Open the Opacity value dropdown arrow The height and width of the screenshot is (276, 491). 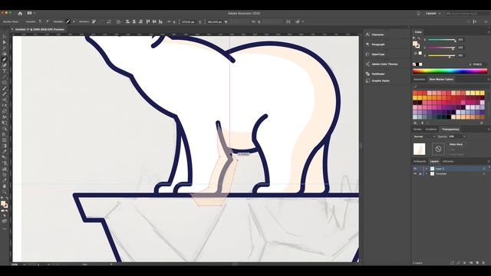tap(464, 136)
